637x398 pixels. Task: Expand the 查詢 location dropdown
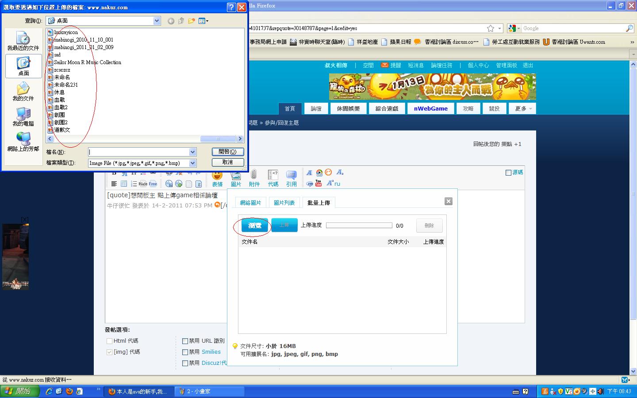point(157,21)
